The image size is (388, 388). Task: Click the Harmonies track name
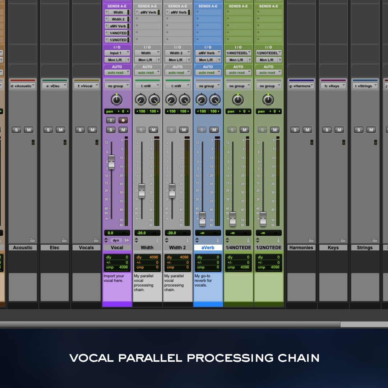point(301,248)
